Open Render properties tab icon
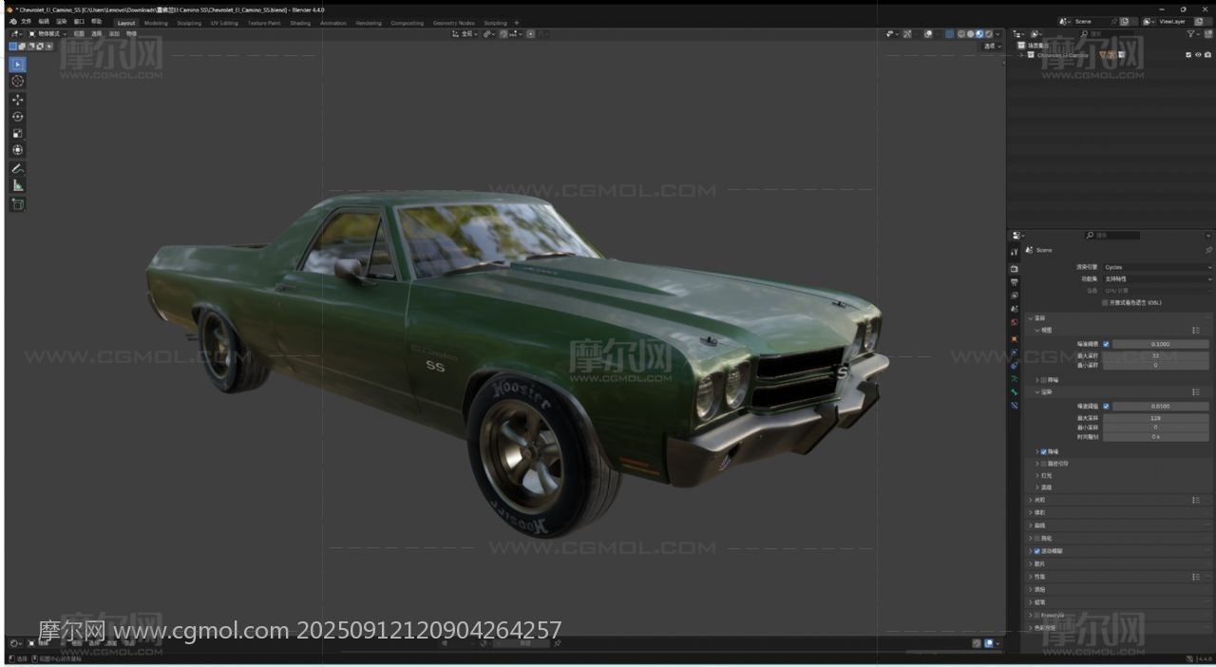 click(x=1015, y=269)
